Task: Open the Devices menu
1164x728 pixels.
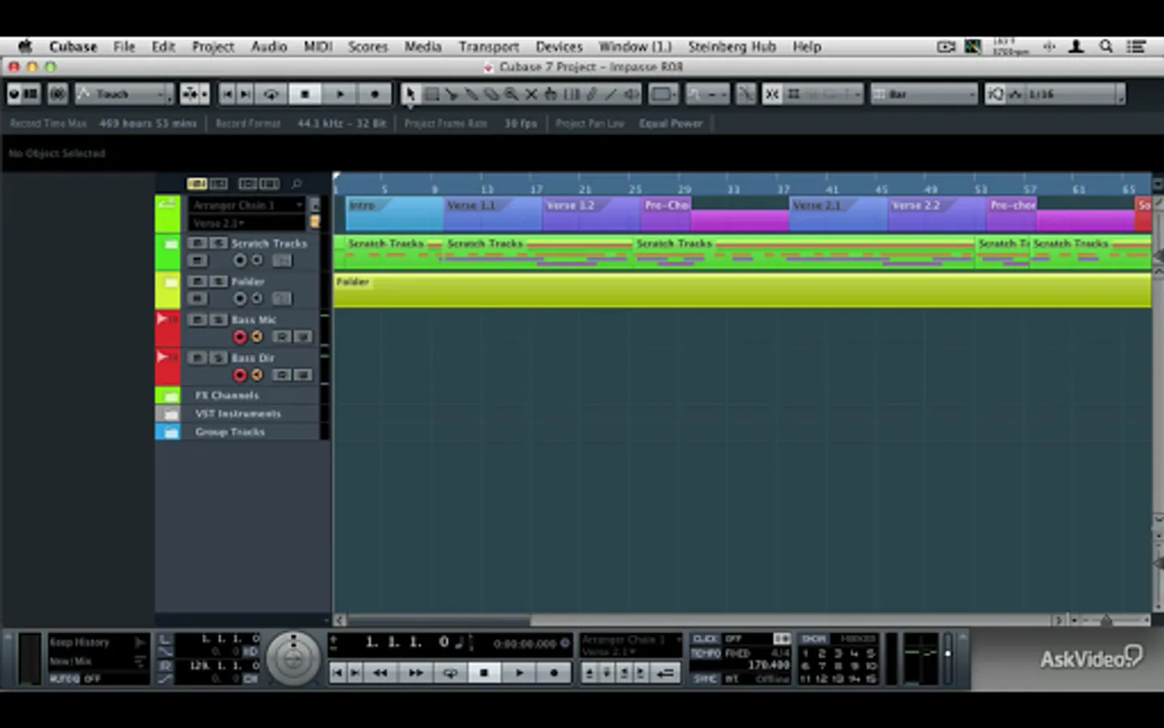Action: pos(559,47)
